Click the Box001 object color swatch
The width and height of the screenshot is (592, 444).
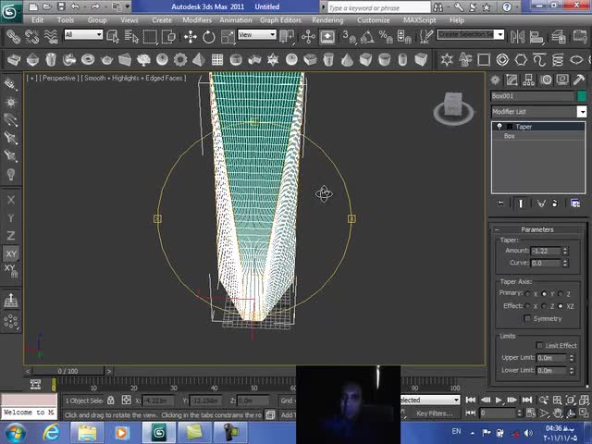[582, 96]
